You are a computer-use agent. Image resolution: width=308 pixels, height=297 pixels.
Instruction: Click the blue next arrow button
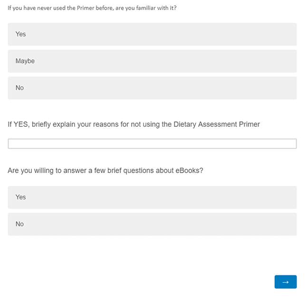[x=285, y=282]
